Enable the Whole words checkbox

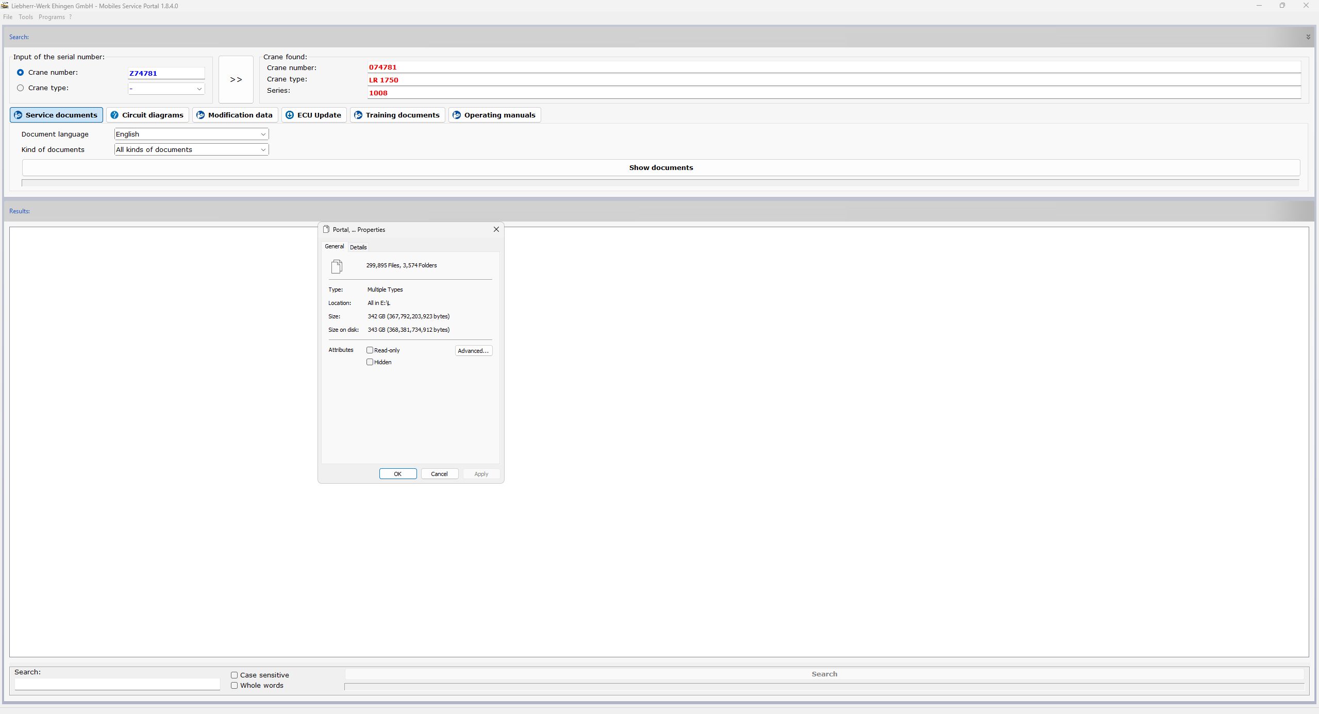click(235, 685)
